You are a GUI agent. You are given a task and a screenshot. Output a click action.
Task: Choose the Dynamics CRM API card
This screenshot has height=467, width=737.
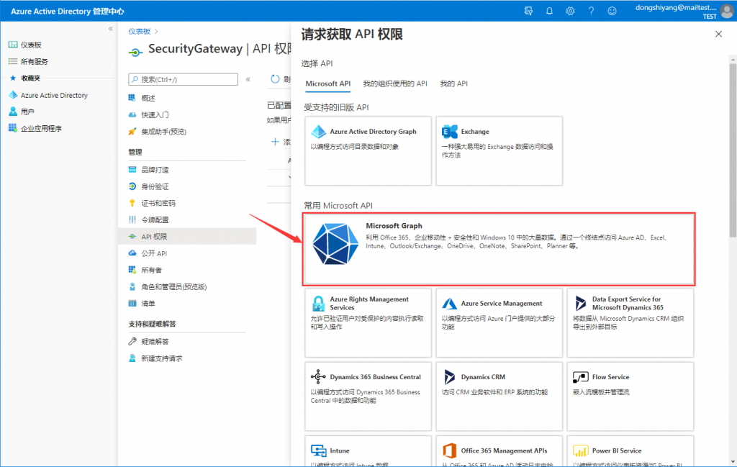click(499, 396)
